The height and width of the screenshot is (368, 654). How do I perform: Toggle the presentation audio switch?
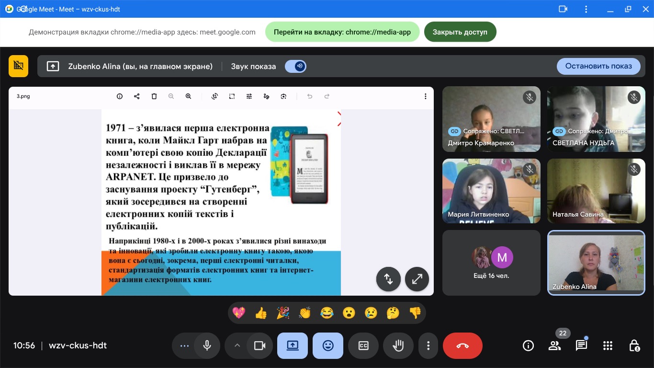coord(296,67)
